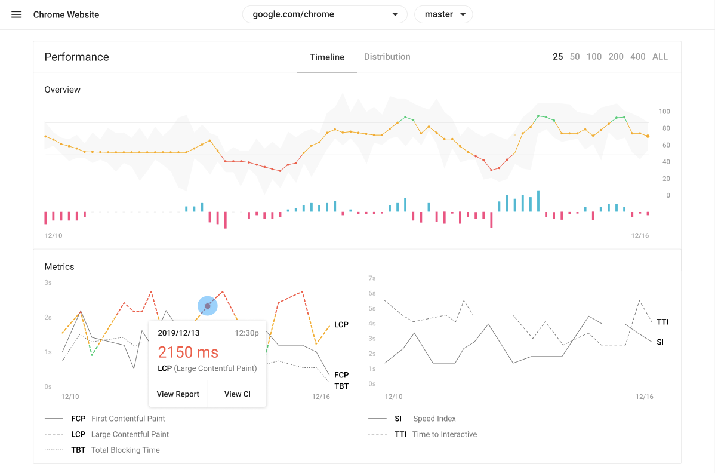Click View Report in the tooltip
715x473 pixels.
coord(178,394)
